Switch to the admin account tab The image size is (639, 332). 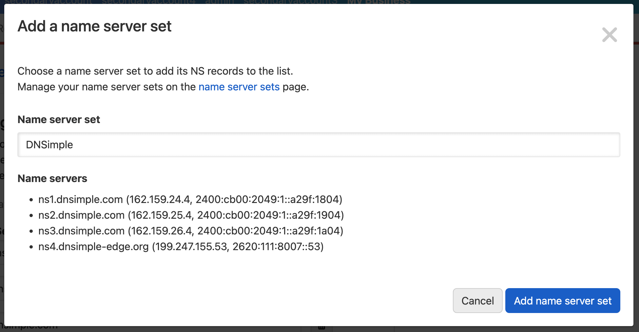coord(220,2)
